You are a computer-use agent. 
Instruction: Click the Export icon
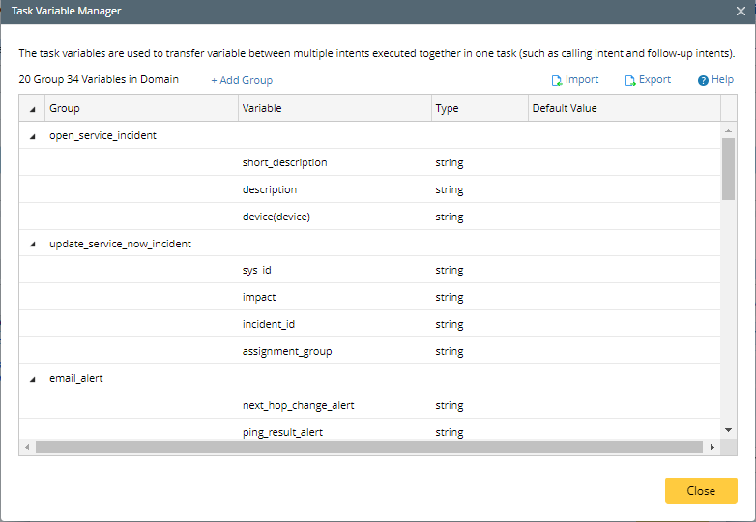630,80
